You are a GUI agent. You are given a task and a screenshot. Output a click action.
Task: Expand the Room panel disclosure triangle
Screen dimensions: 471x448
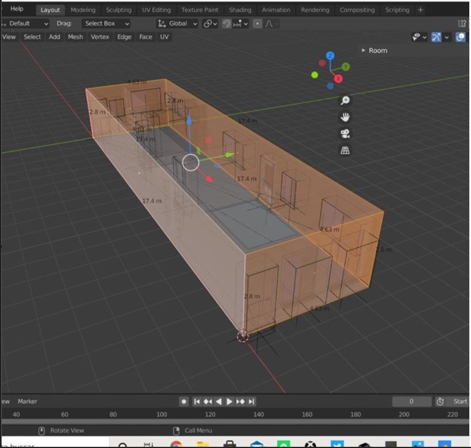click(x=363, y=51)
